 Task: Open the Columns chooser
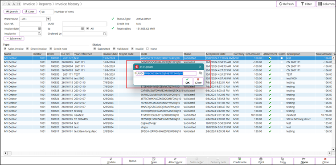[326, 4]
